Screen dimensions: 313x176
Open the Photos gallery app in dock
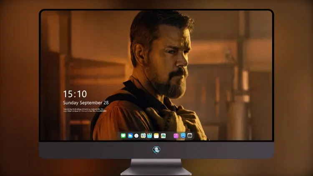click(x=163, y=136)
